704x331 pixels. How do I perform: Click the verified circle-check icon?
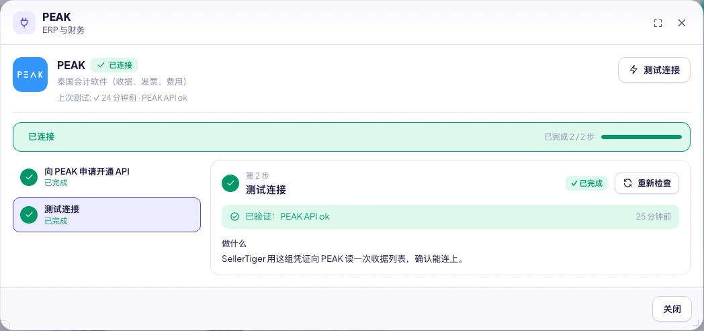[234, 217]
